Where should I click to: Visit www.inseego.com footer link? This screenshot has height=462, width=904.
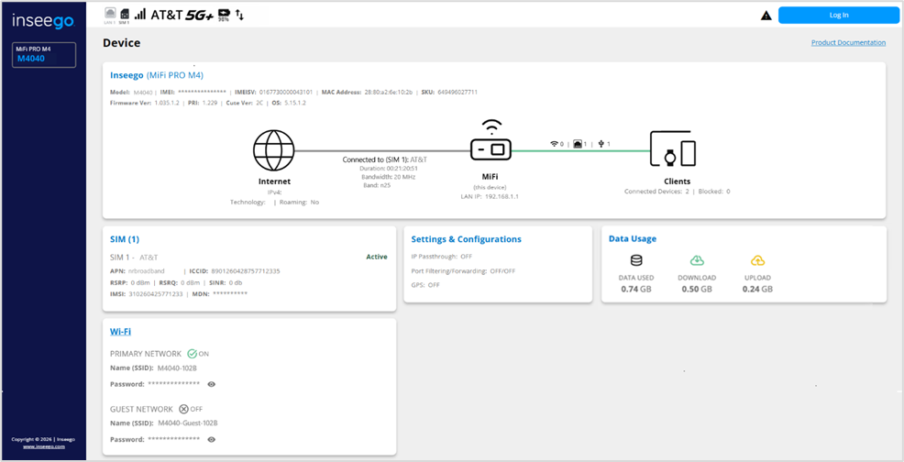[43, 446]
